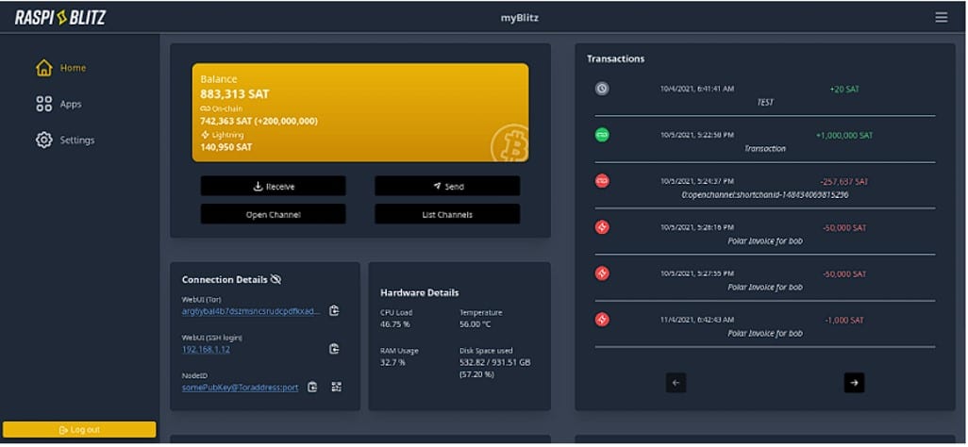The image size is (968, 447).
Task: Open the 192.168.1.12 link
Action: [x=206, y=349]
